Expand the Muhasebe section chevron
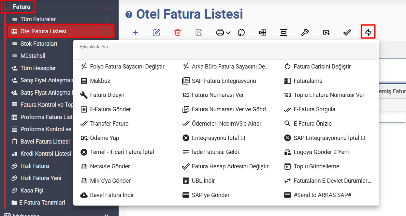The width and height of the screenshot is (406, 216). 106,215
